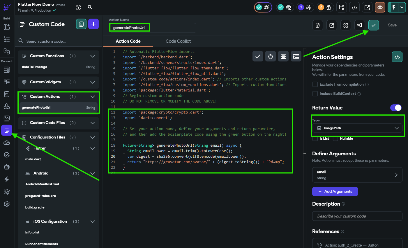Start the test mode lightning button
The height and width of the screenshot is (248, 408).
[x=393, y=7]
